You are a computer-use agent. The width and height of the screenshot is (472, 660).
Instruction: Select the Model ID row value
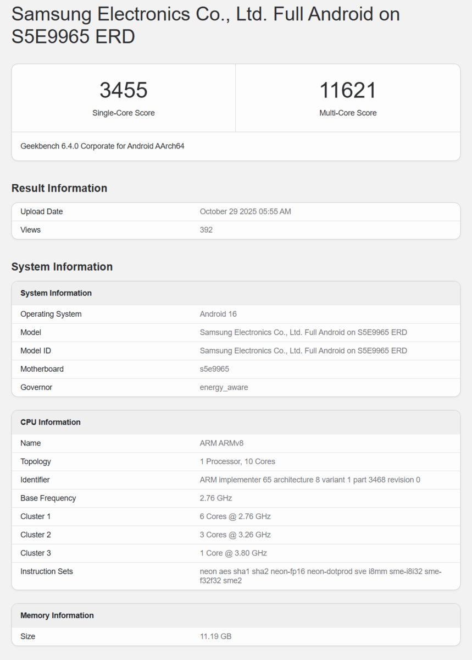click(x=303, y=351)
